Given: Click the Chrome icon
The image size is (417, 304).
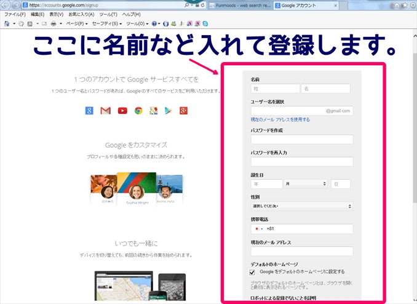Looking at the screenshot, I should (138, 111).
